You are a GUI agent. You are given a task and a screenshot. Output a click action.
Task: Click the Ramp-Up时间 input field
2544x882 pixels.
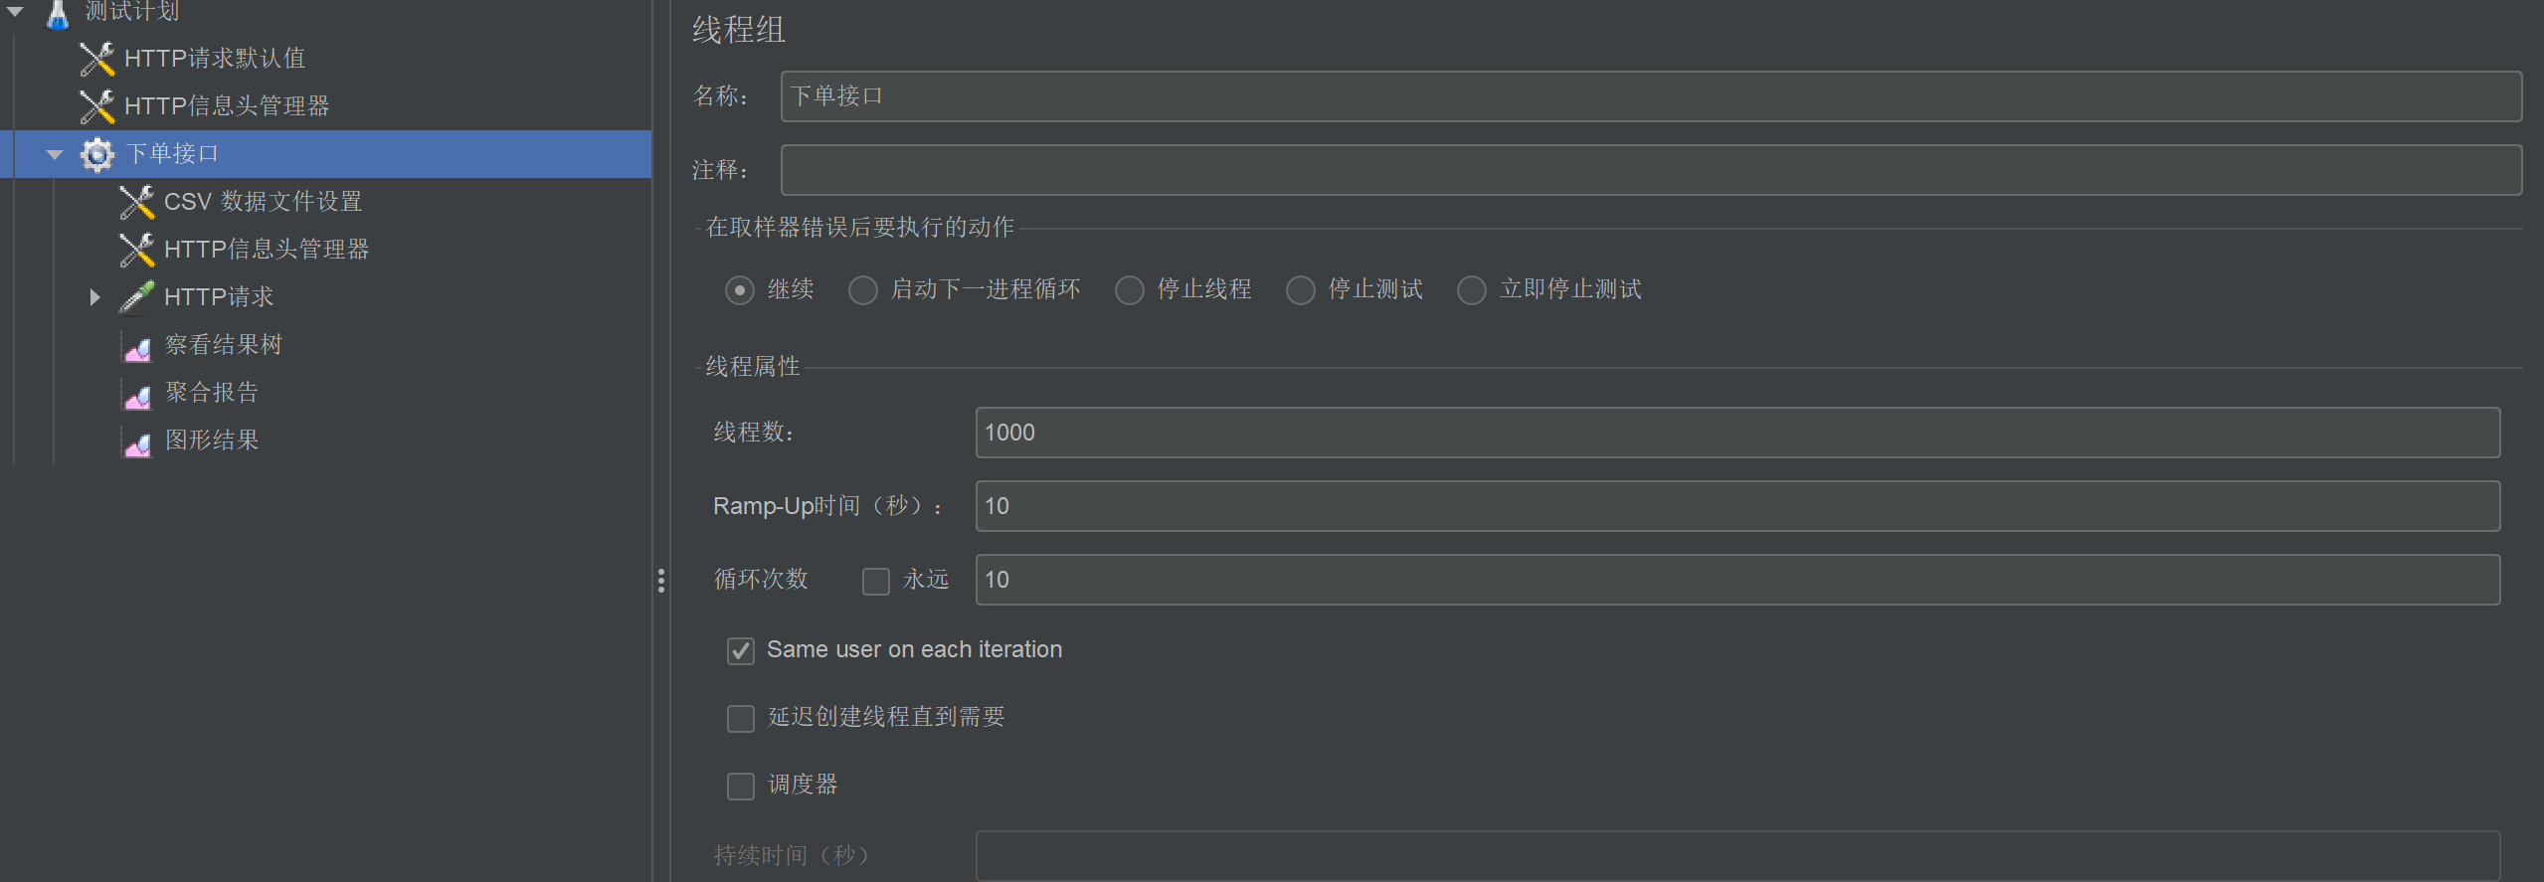(x=1737, y=506)
